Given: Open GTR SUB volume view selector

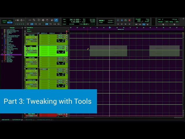Looking at the screenshot, I should pos(32,62).
